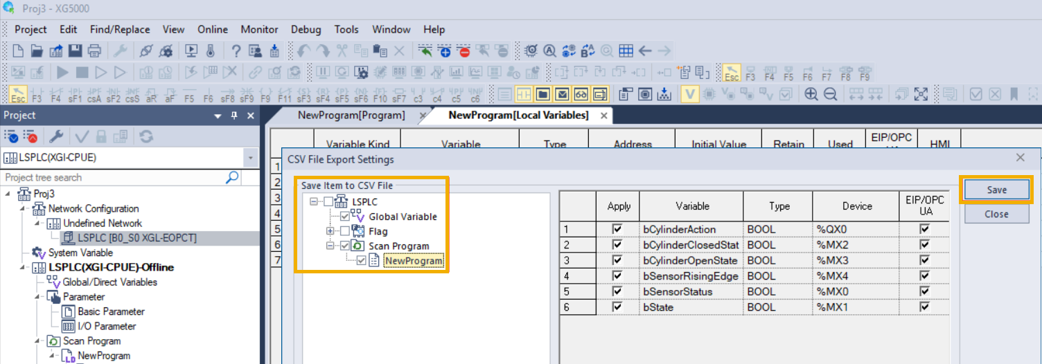The height and width of the screenshot is (364, 1042).
Task: Open the LSPLC(XGI-CPUE) dropdown in Project panel
Action: [250, 158]
